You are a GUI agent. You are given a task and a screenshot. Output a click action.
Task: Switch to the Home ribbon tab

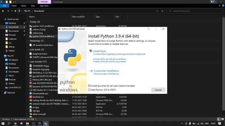pos(14,6)
